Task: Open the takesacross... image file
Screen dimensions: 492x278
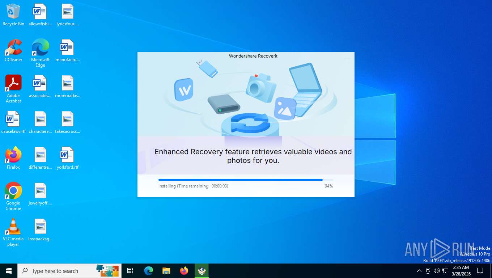Action: pos(67,122)
